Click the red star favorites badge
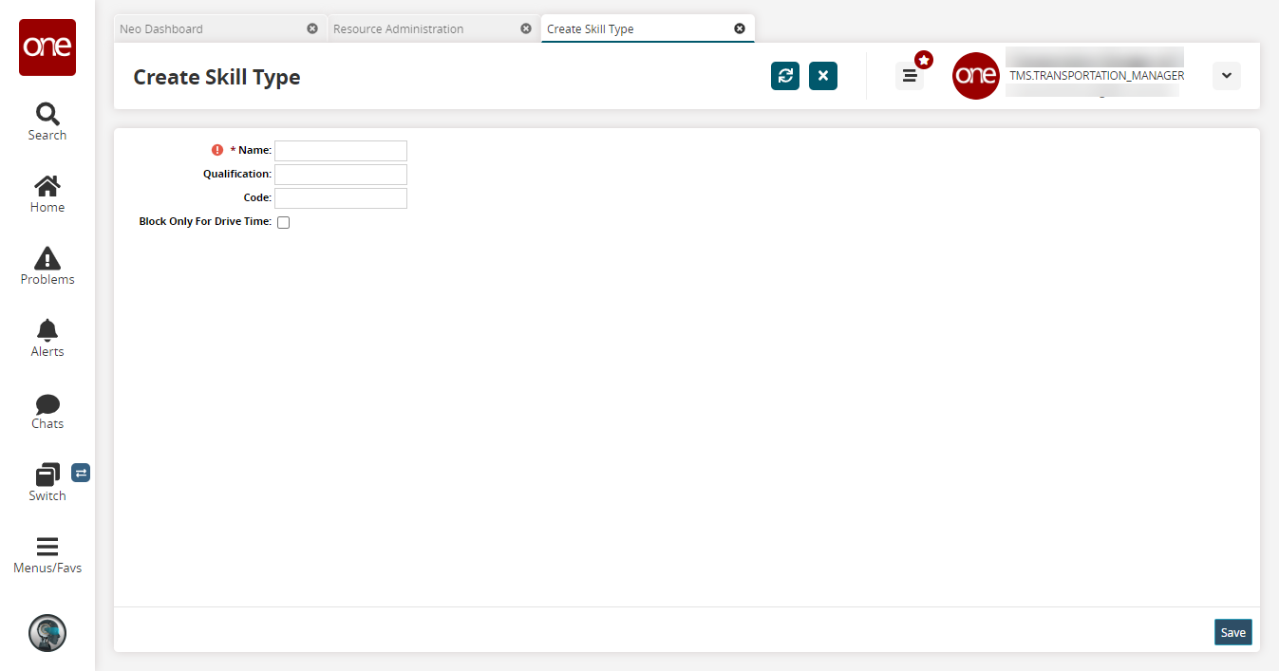The image size is (1279, 671). [924, 60]
